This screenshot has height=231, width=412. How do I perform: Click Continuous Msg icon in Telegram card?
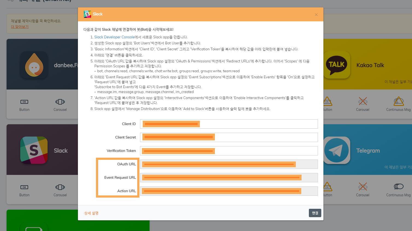pos(399,187)
